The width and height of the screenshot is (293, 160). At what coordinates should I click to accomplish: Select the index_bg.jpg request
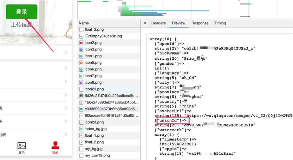click(109, 129)
